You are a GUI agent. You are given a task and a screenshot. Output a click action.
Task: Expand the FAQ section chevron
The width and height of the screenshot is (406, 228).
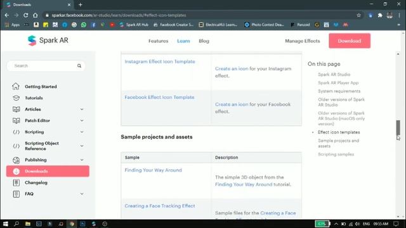pyautogui.click(x=82, y=194)
